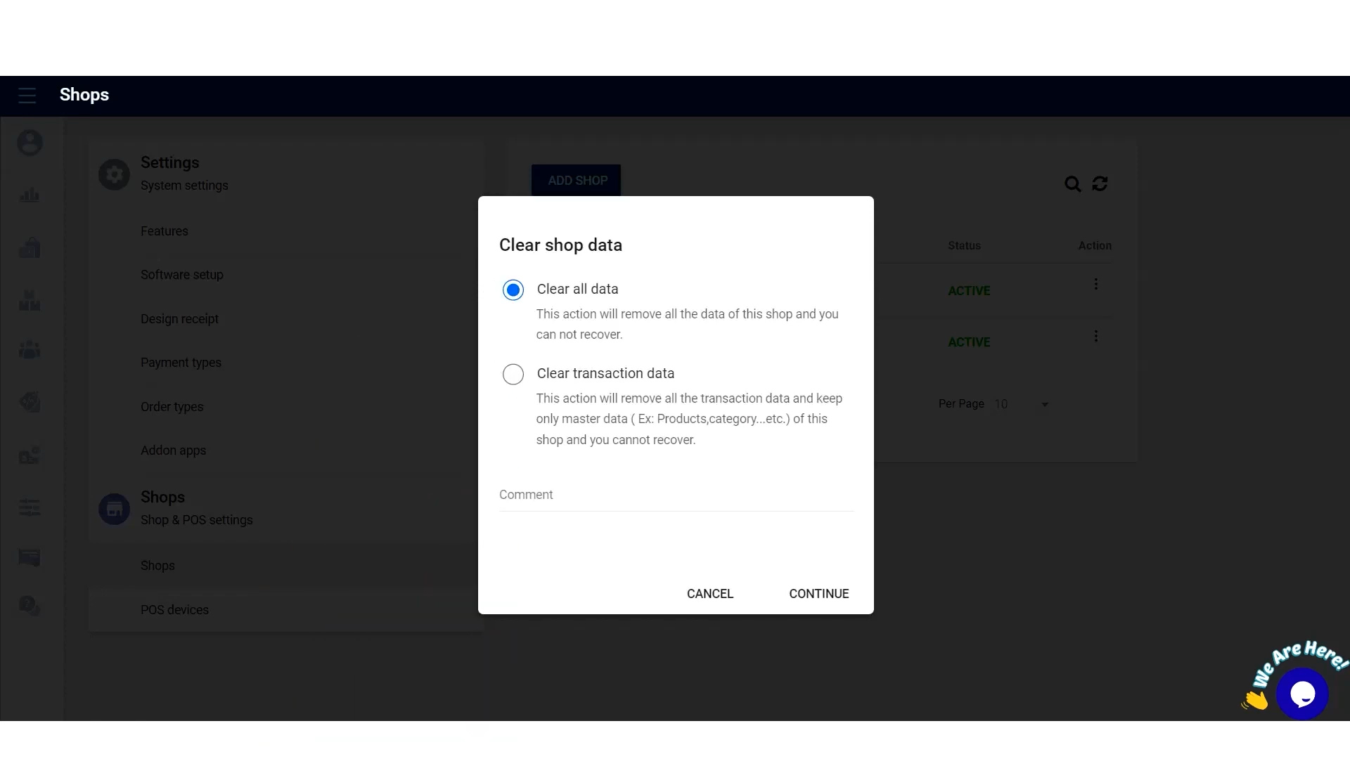The height and width of the screenshot is (759, 1350).
Task: Click the search magnifier icon
Action: click(x=1072, y=184)
